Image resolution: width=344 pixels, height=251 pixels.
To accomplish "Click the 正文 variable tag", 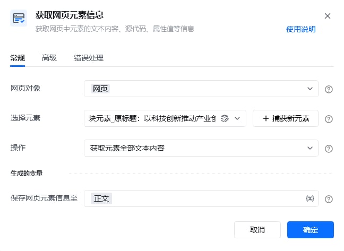I will (x=101, y=198).
